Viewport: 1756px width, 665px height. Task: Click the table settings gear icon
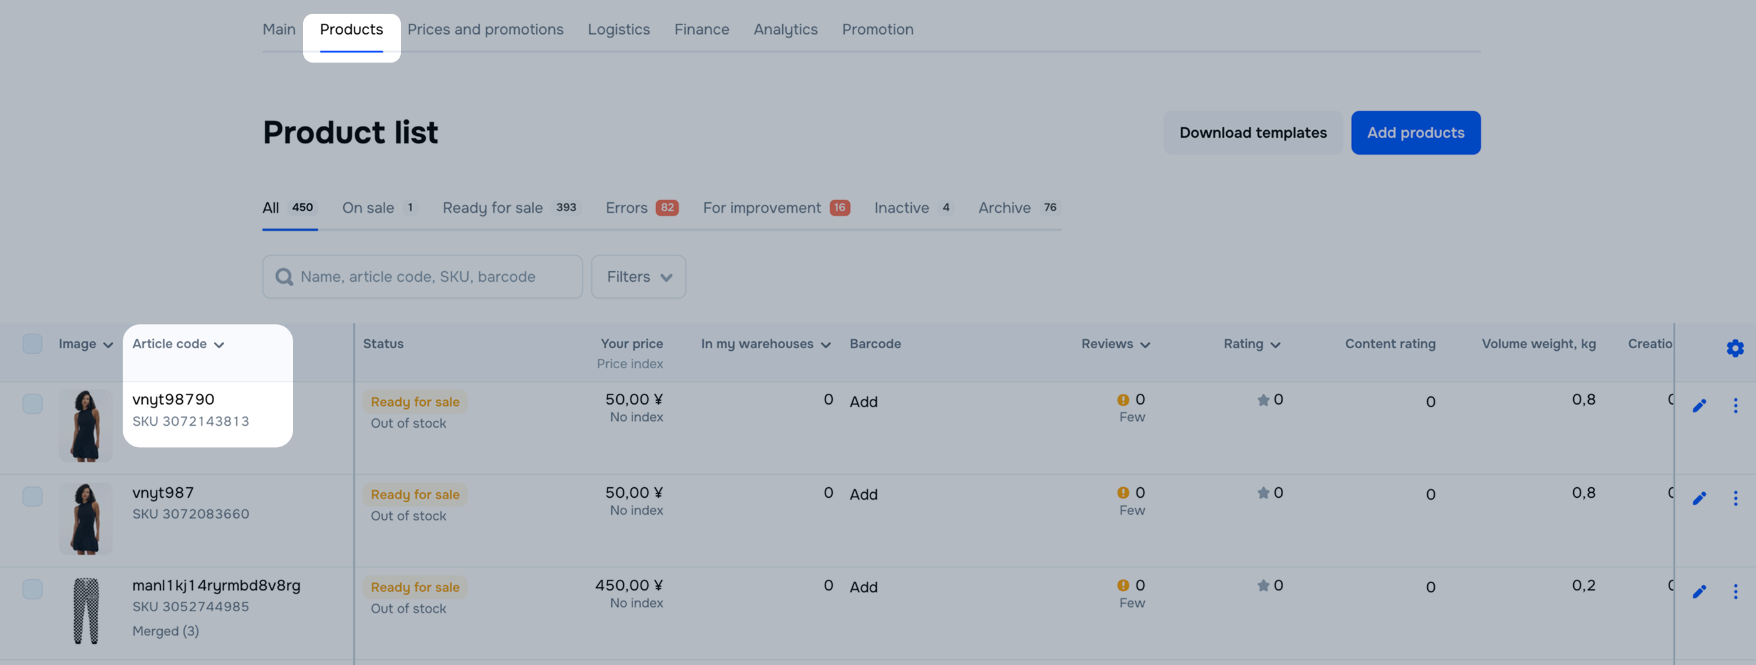(1734, 348)
